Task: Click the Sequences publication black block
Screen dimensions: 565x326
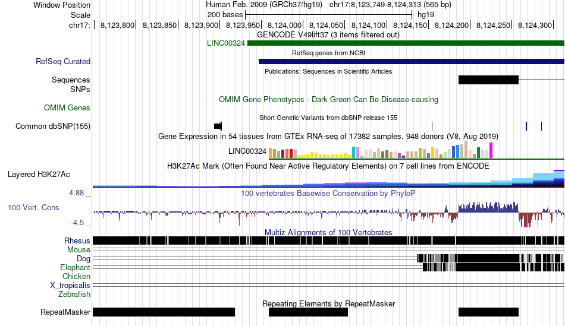Action: point(488,80)
